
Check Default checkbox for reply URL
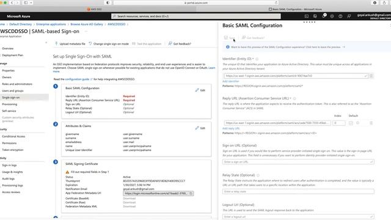tap(351, 123)
